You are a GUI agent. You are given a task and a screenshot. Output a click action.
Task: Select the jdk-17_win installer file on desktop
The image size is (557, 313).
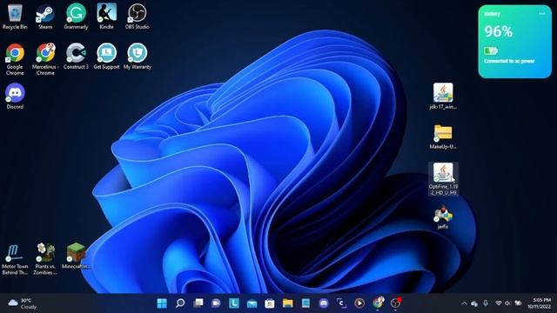point(443,97)
